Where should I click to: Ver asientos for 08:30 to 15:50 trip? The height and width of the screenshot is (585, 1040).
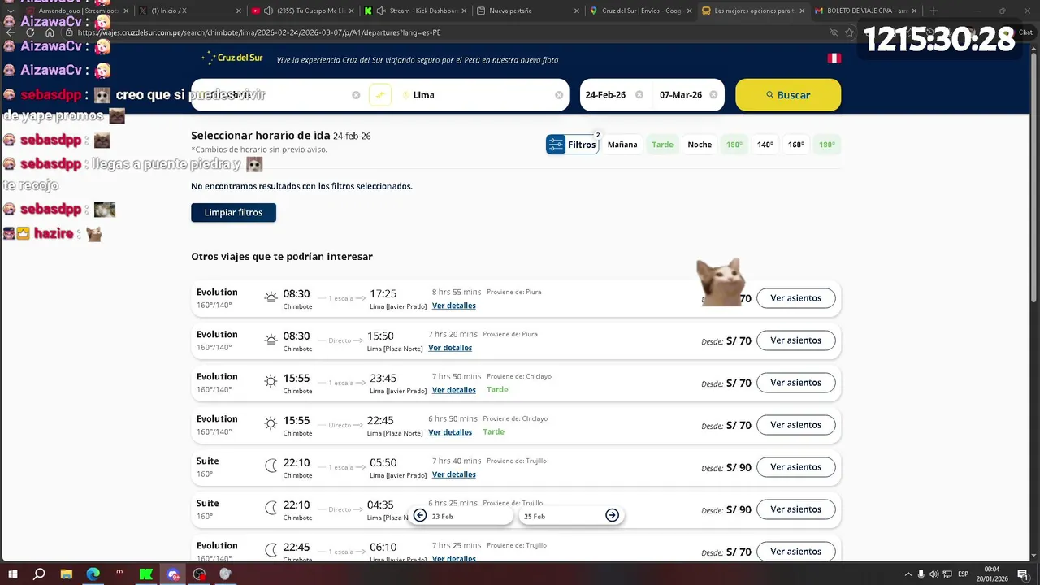[x=795, y=340]
